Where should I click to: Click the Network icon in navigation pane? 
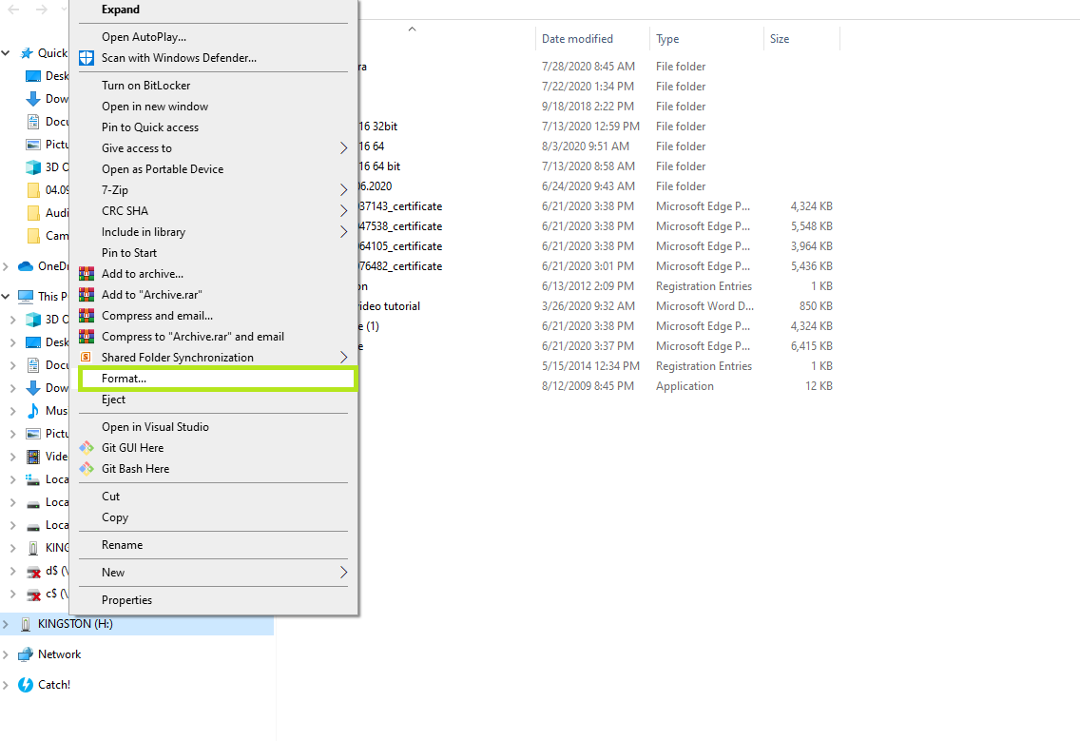26,653
